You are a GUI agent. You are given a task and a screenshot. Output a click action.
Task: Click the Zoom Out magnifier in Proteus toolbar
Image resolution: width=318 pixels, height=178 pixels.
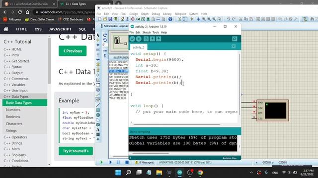209,19
